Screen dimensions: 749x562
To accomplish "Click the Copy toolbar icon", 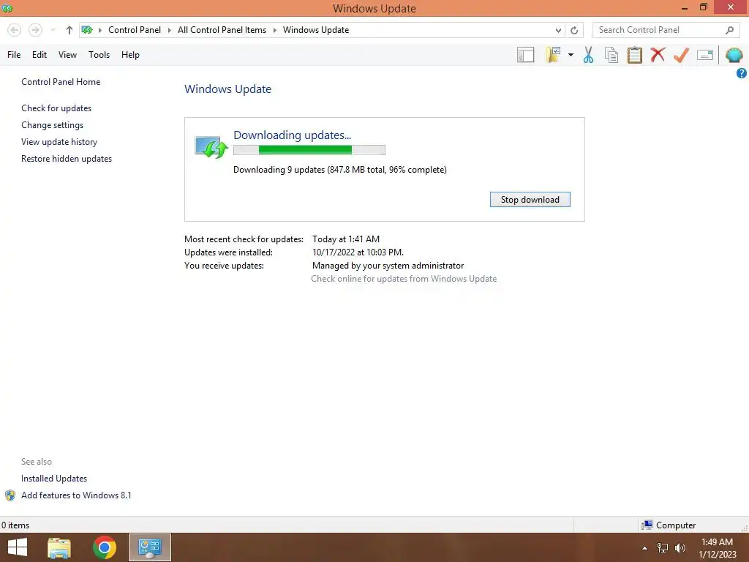I will tap(611, 55).
